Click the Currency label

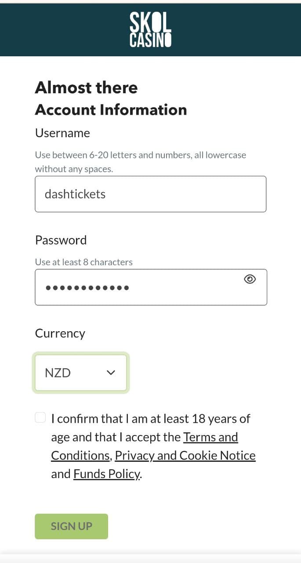60,333
